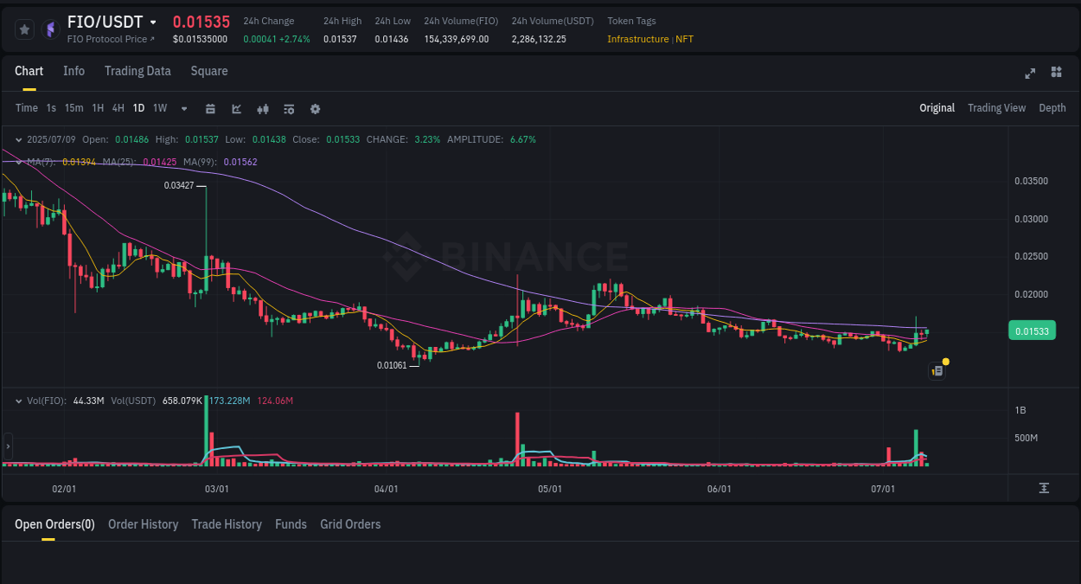This screenshot has height=584, width=1081.
Task: Open the Order History tab
Action: [143, 524]
